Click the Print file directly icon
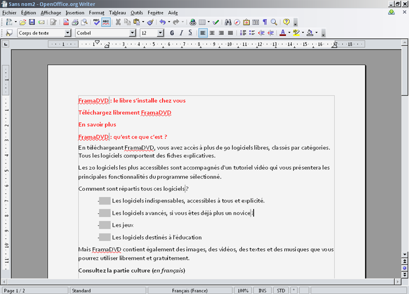 tap(75, 22)
